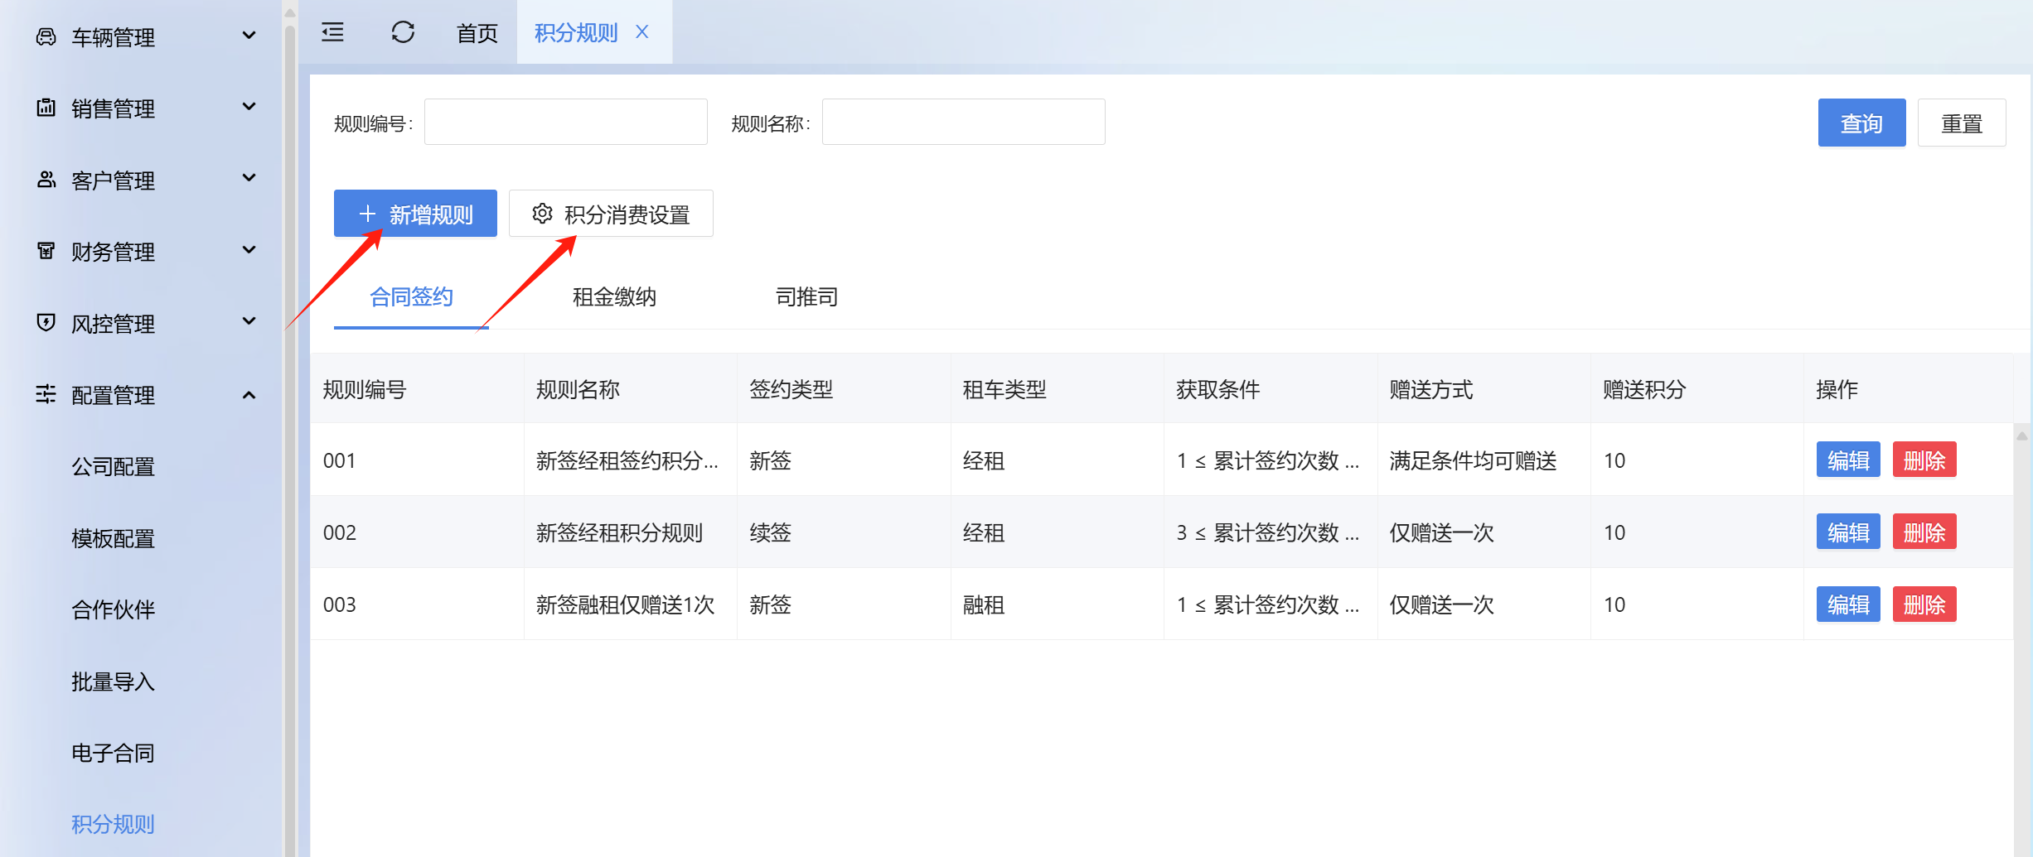Focus the 规则编号 input field
The height and width of the screenshot is (857, 2033).
coord(566,123)
